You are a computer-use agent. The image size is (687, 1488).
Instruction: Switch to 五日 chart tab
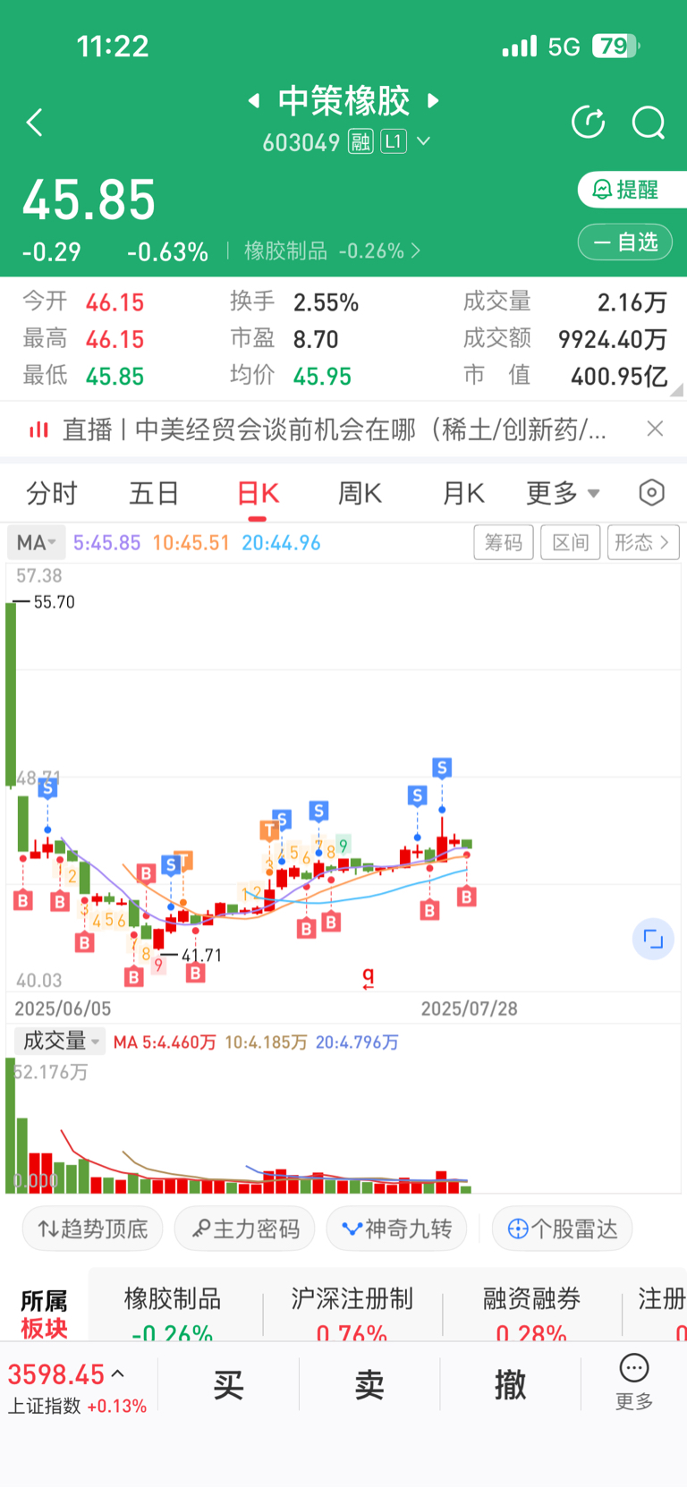(x=154, y=493)
